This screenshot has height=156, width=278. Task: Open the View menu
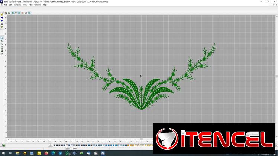[30, 5]
